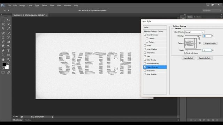Expand the status bar info arrow

coord(53,117)
